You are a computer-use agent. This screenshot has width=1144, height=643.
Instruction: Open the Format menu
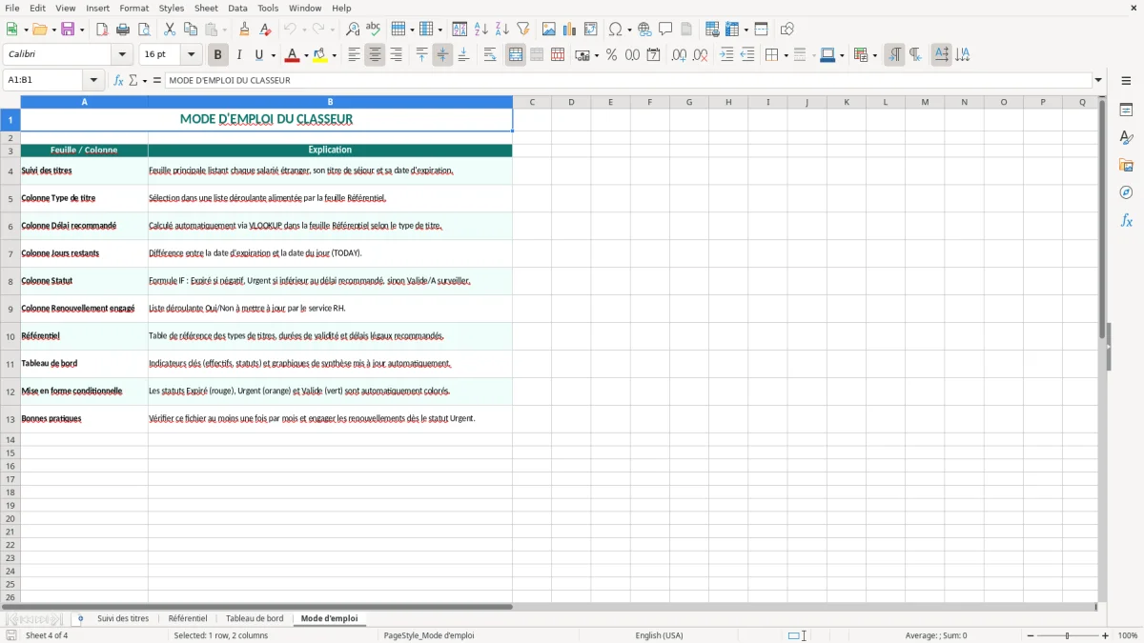[133, 8]
